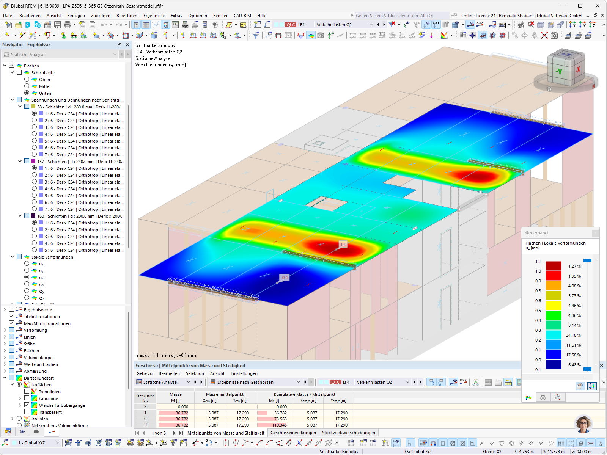Screen dimensions: 607x455
Task: Click the red color swatch in legend
Action: [x=554, y=276]
